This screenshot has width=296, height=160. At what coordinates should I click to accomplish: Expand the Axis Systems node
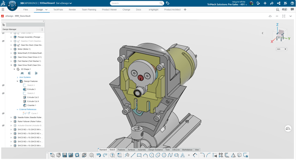point(17,77)
